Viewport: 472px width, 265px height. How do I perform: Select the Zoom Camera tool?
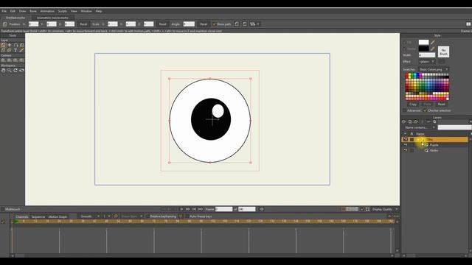[10, 60]
